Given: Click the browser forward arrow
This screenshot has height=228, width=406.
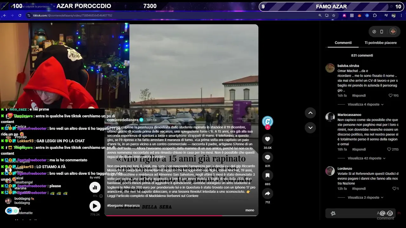Looking at the screenshot, I should click(x=12, y=15).
